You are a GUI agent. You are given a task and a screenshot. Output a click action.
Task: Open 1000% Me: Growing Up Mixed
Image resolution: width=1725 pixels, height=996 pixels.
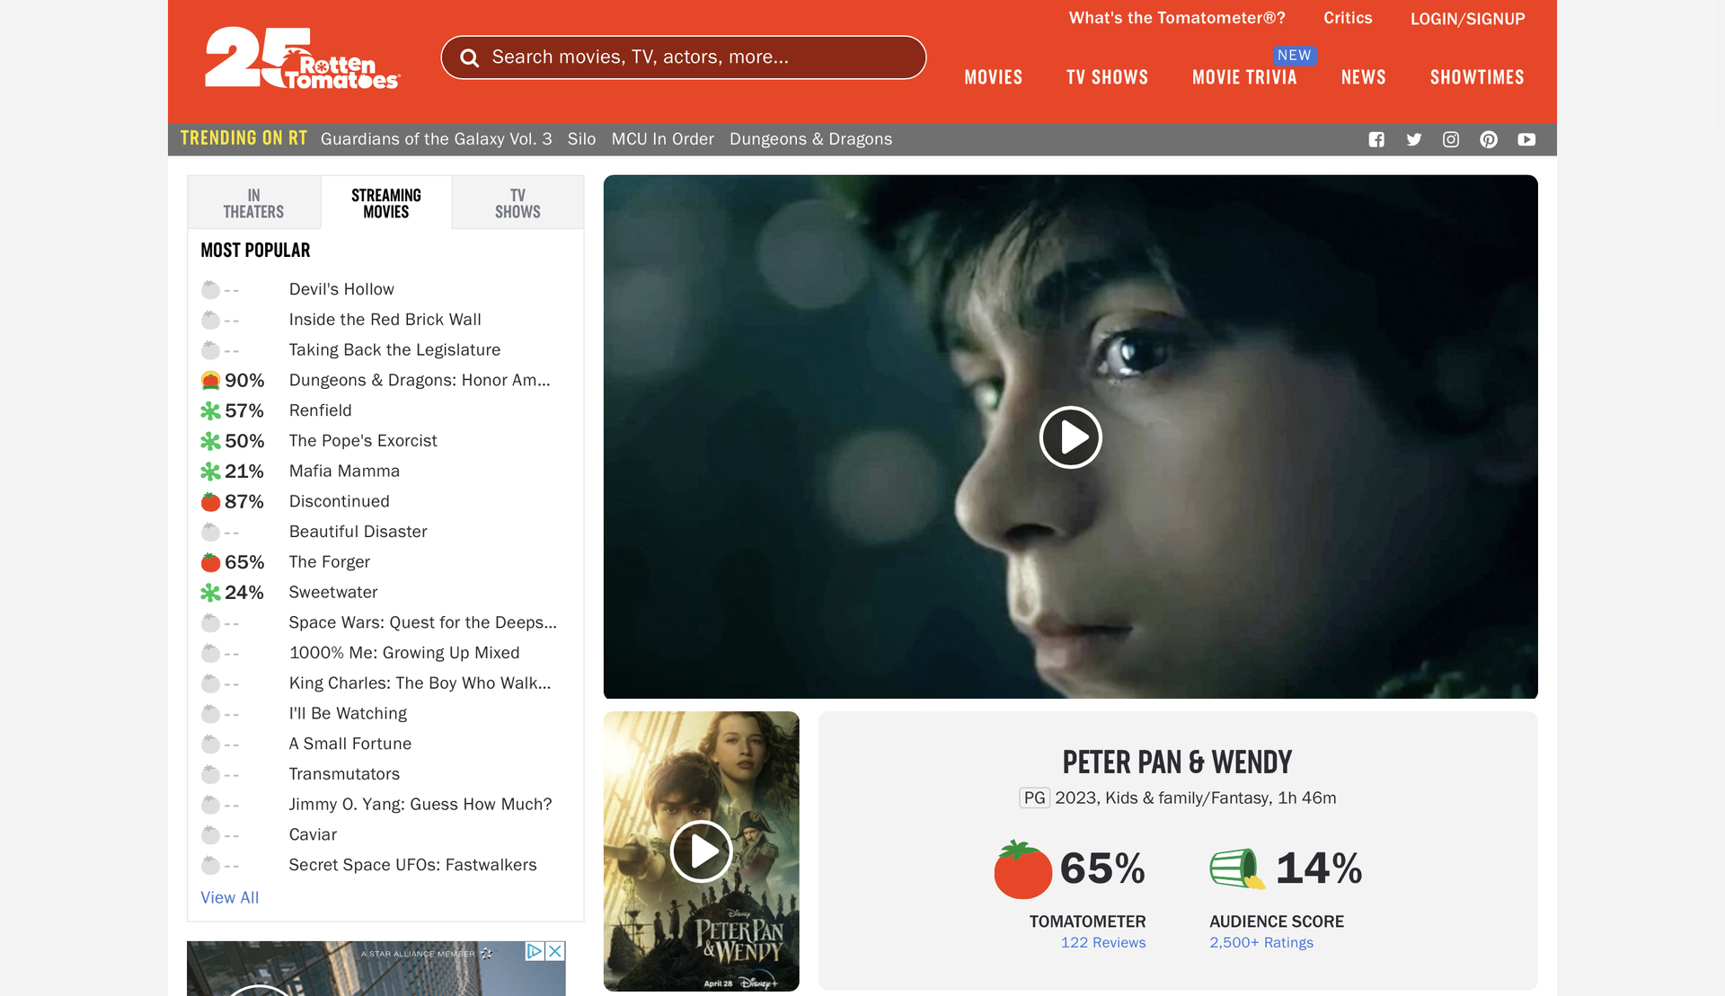(404, 653)
